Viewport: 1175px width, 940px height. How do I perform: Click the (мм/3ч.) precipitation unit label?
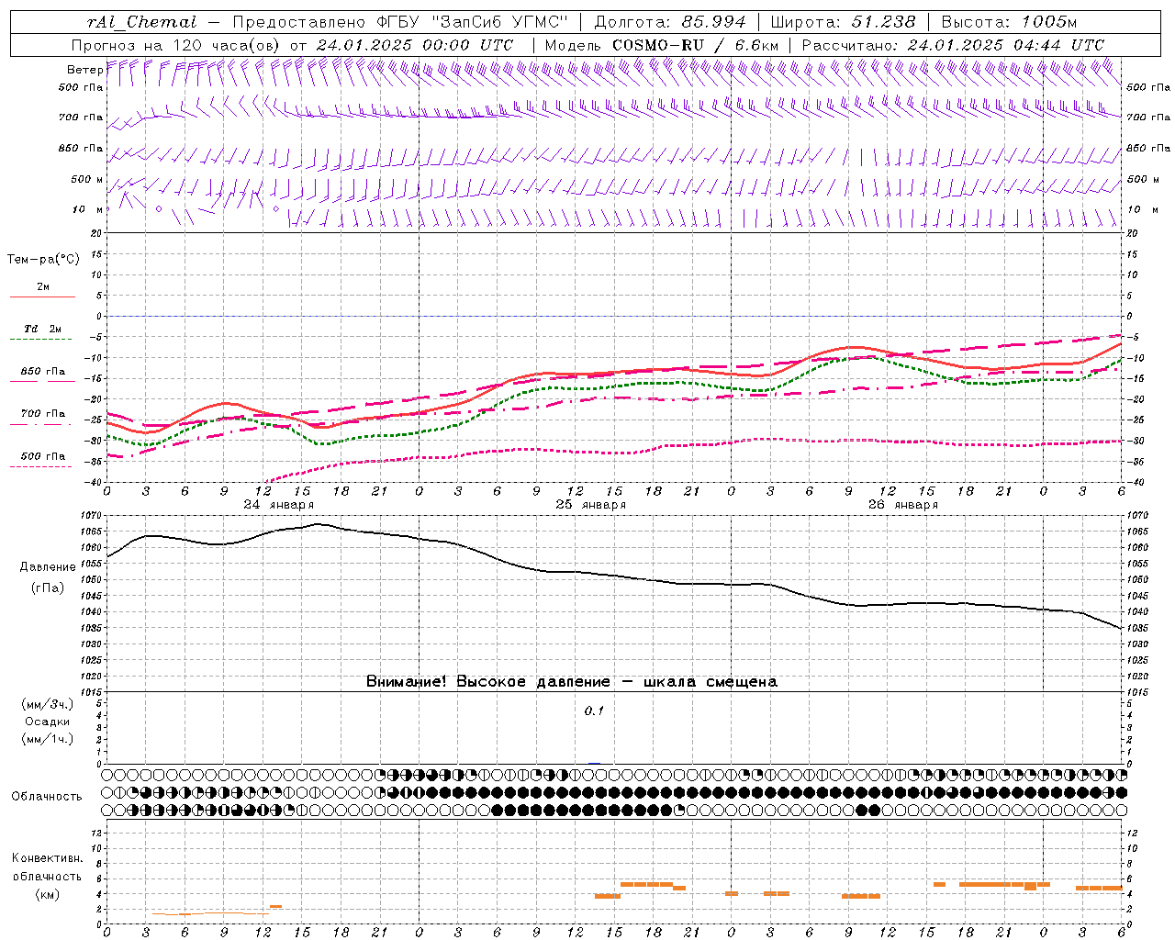point(47,704)
